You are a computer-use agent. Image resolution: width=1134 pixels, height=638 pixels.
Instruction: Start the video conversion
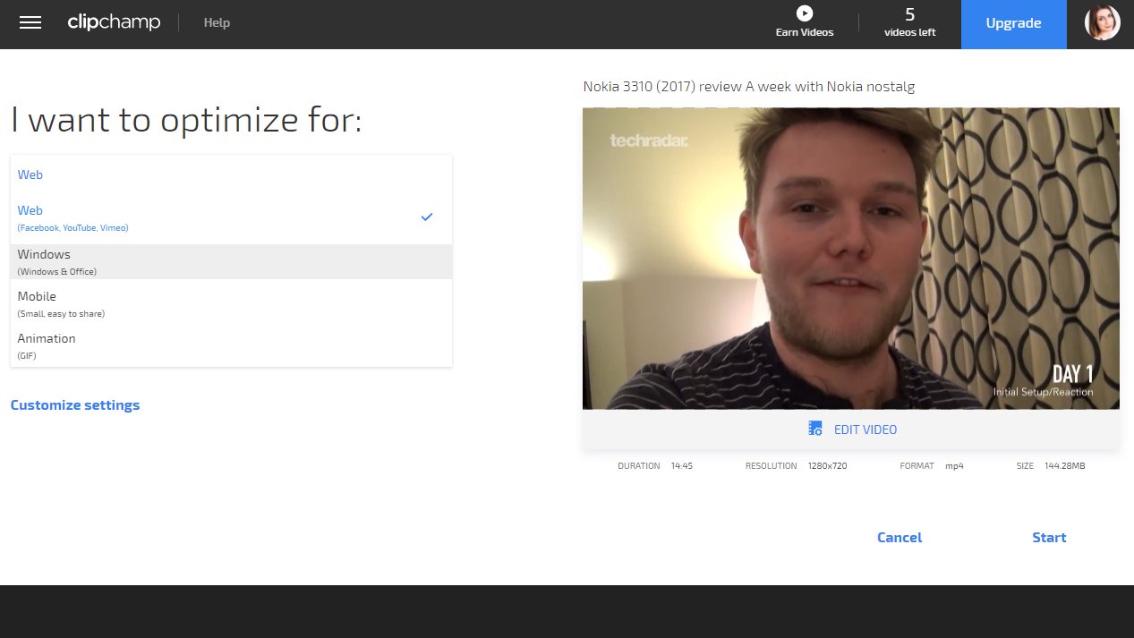pos(1049,538)
